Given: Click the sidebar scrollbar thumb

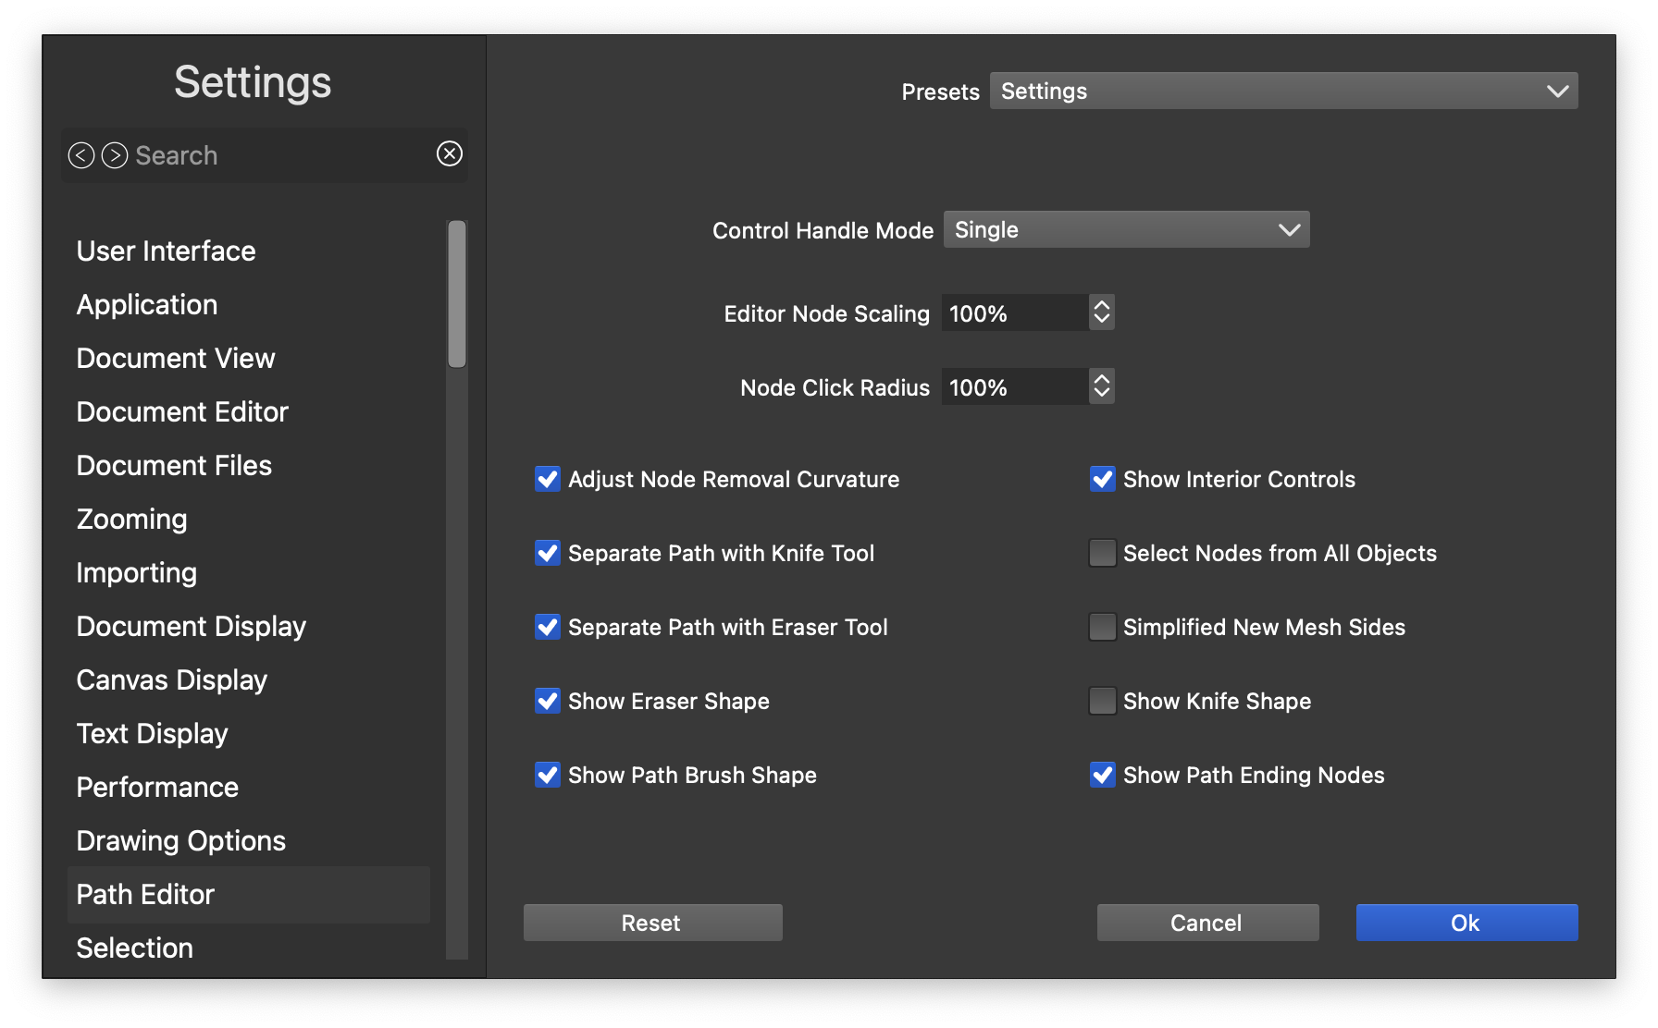Looking at the screenshot, I should coord(457,294).
